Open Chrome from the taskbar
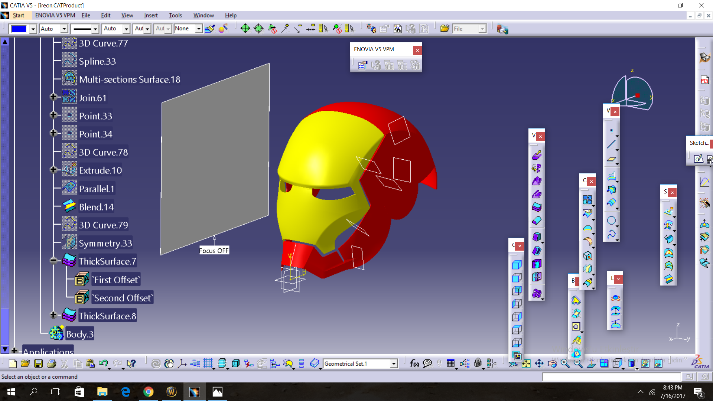The width and height of the screenshot is (713, 401). pos(148,392)
